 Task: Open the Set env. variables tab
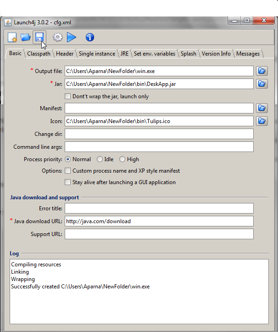pos(155,54)
